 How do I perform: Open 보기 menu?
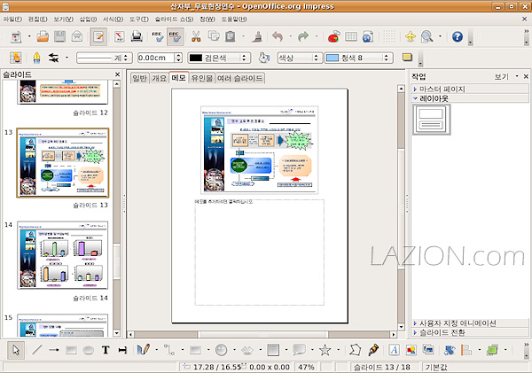pyautogui.click(x=64, y=19)
